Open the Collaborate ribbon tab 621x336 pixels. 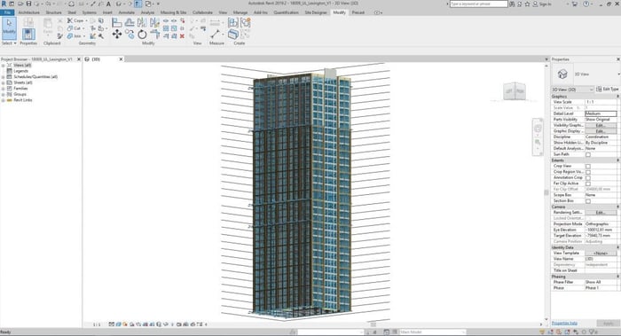coord(202,12)
